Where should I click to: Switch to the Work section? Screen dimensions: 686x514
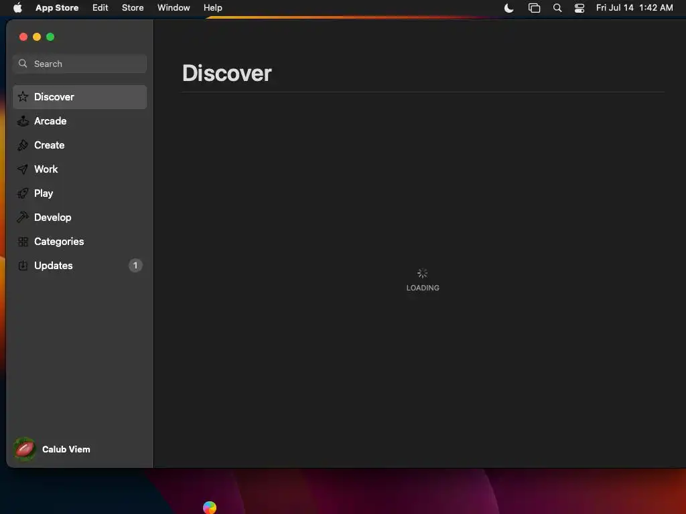(x=80, y=169)
